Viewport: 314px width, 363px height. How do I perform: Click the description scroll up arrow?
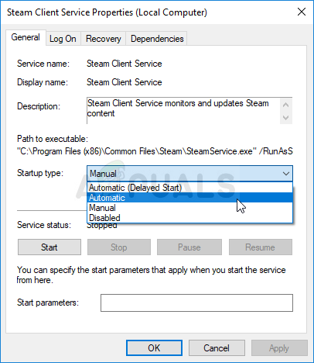click(x=285, y=105)
